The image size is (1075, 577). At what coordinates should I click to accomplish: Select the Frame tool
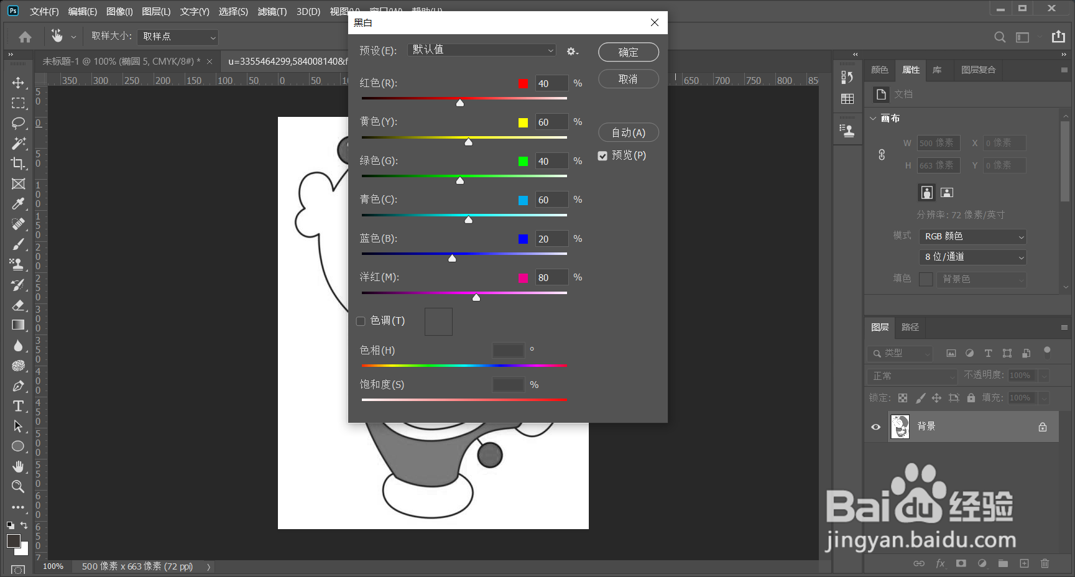18,184
